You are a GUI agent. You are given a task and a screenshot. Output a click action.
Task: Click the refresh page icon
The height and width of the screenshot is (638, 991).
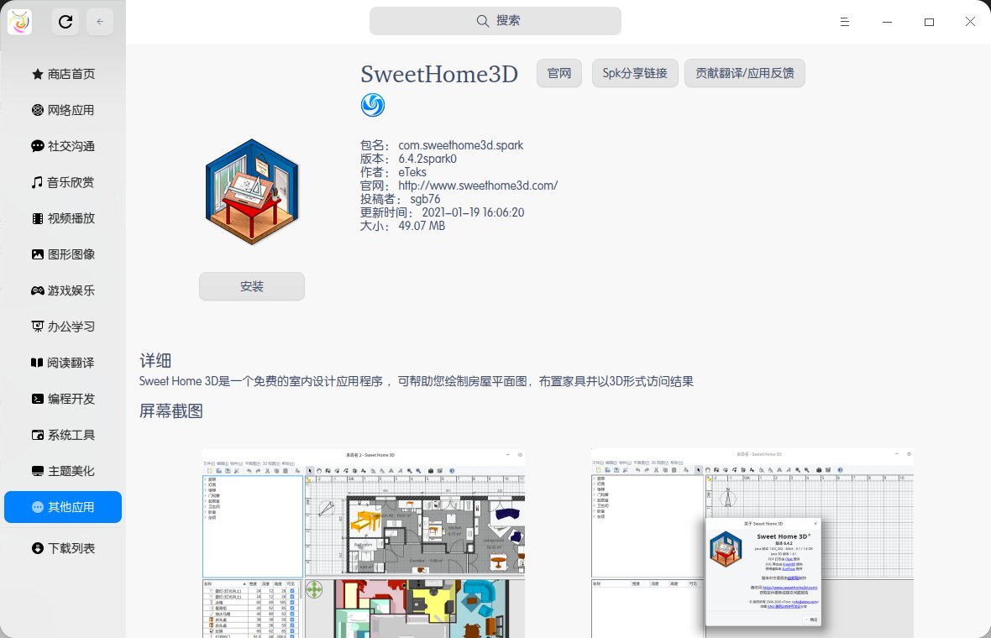coord(66,22)
